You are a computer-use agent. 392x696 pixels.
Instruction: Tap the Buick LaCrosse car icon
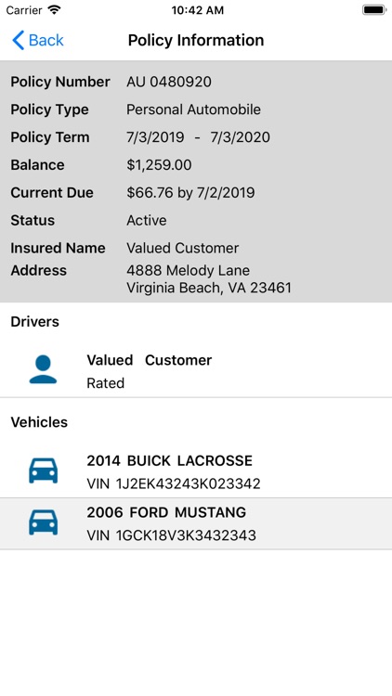pyautogui.click(x=43, y=470)
